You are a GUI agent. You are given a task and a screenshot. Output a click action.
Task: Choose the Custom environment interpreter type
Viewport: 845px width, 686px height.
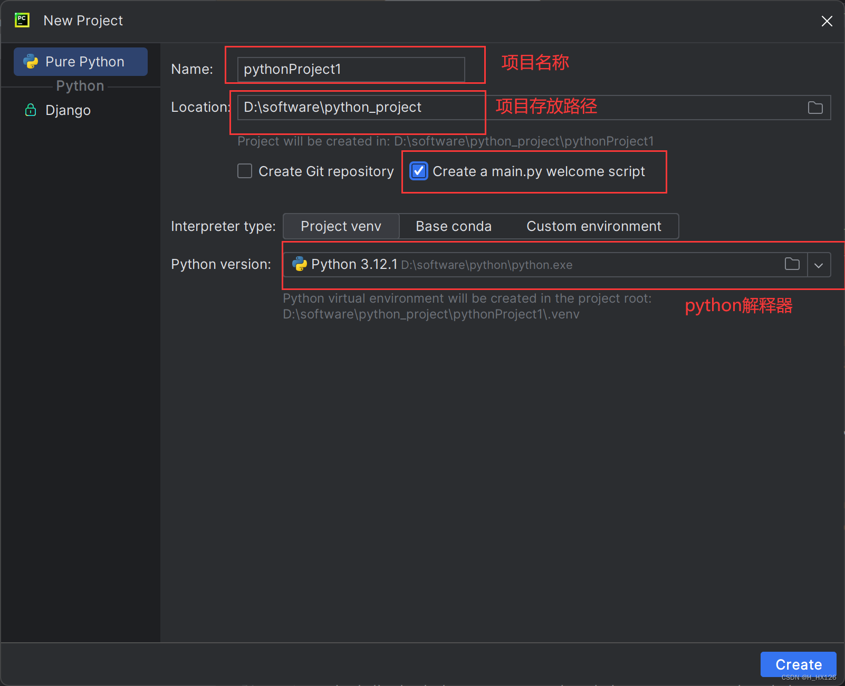tap(593, 226)
